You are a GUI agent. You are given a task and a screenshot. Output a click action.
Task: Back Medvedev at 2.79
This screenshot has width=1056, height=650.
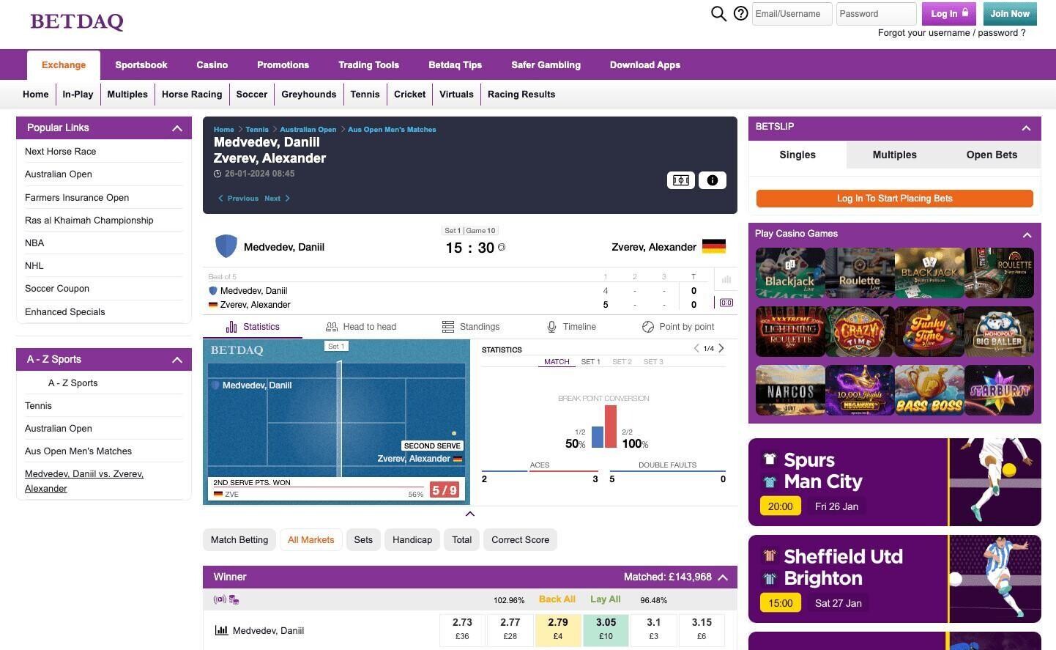coord(558,629)
